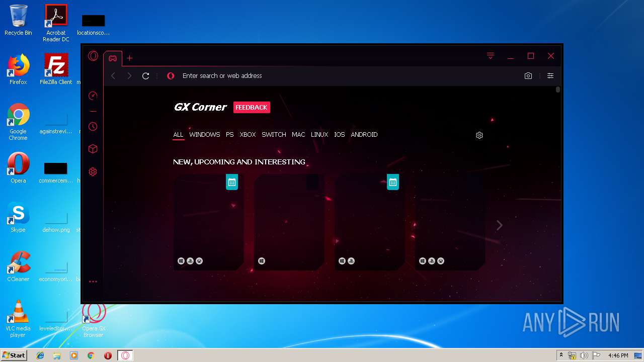The height and width of the screenshot is (362, 644).
Task: Open Recycle Bin desktop icon
Action: coord(18,20)
